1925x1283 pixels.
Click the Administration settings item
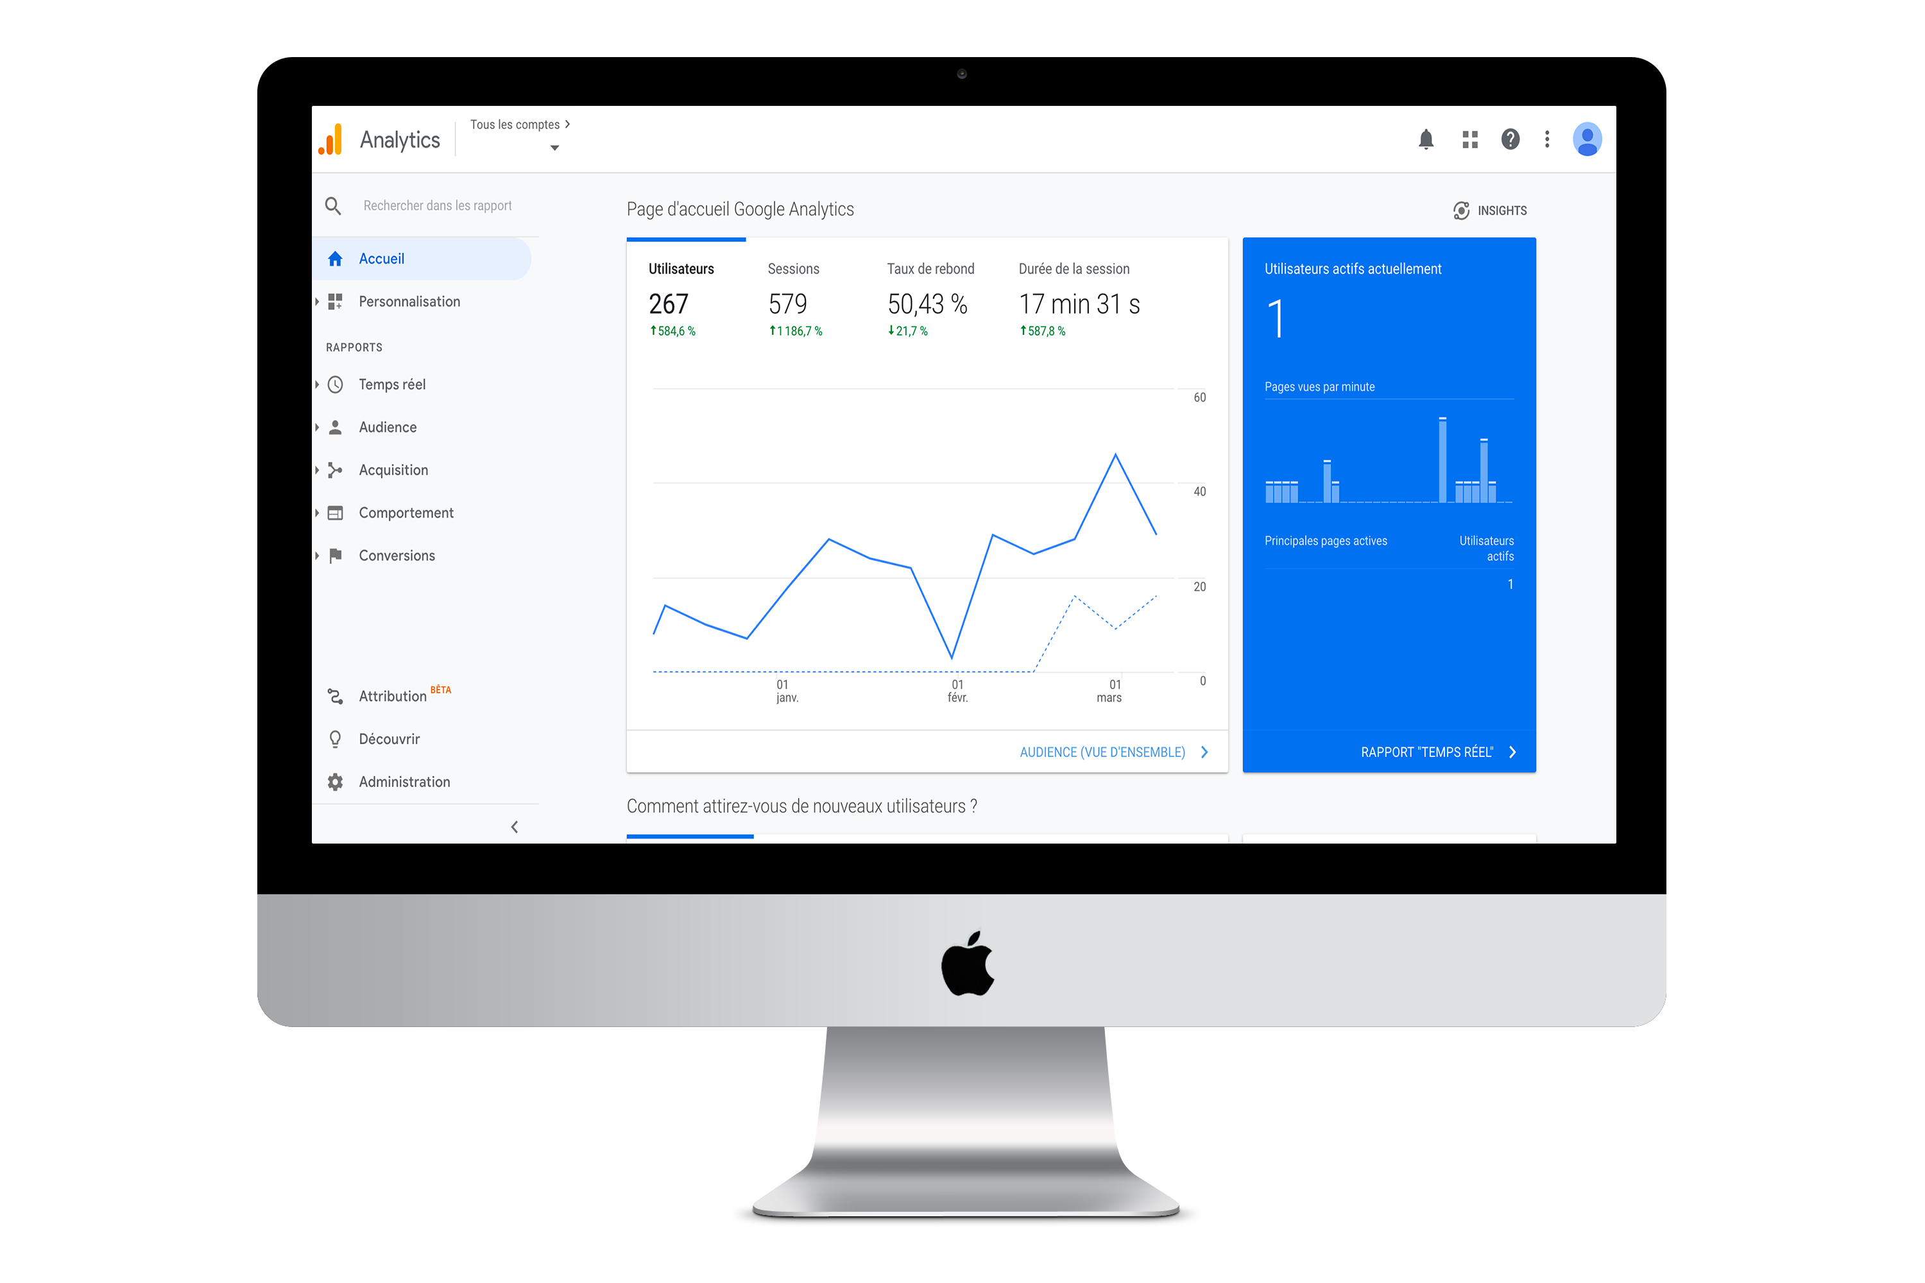[x=404, y=781]
